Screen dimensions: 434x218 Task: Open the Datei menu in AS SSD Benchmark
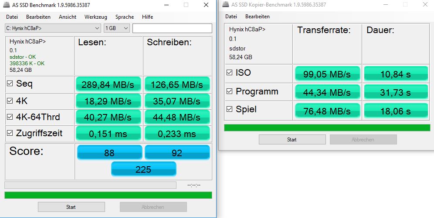[12, 17]
